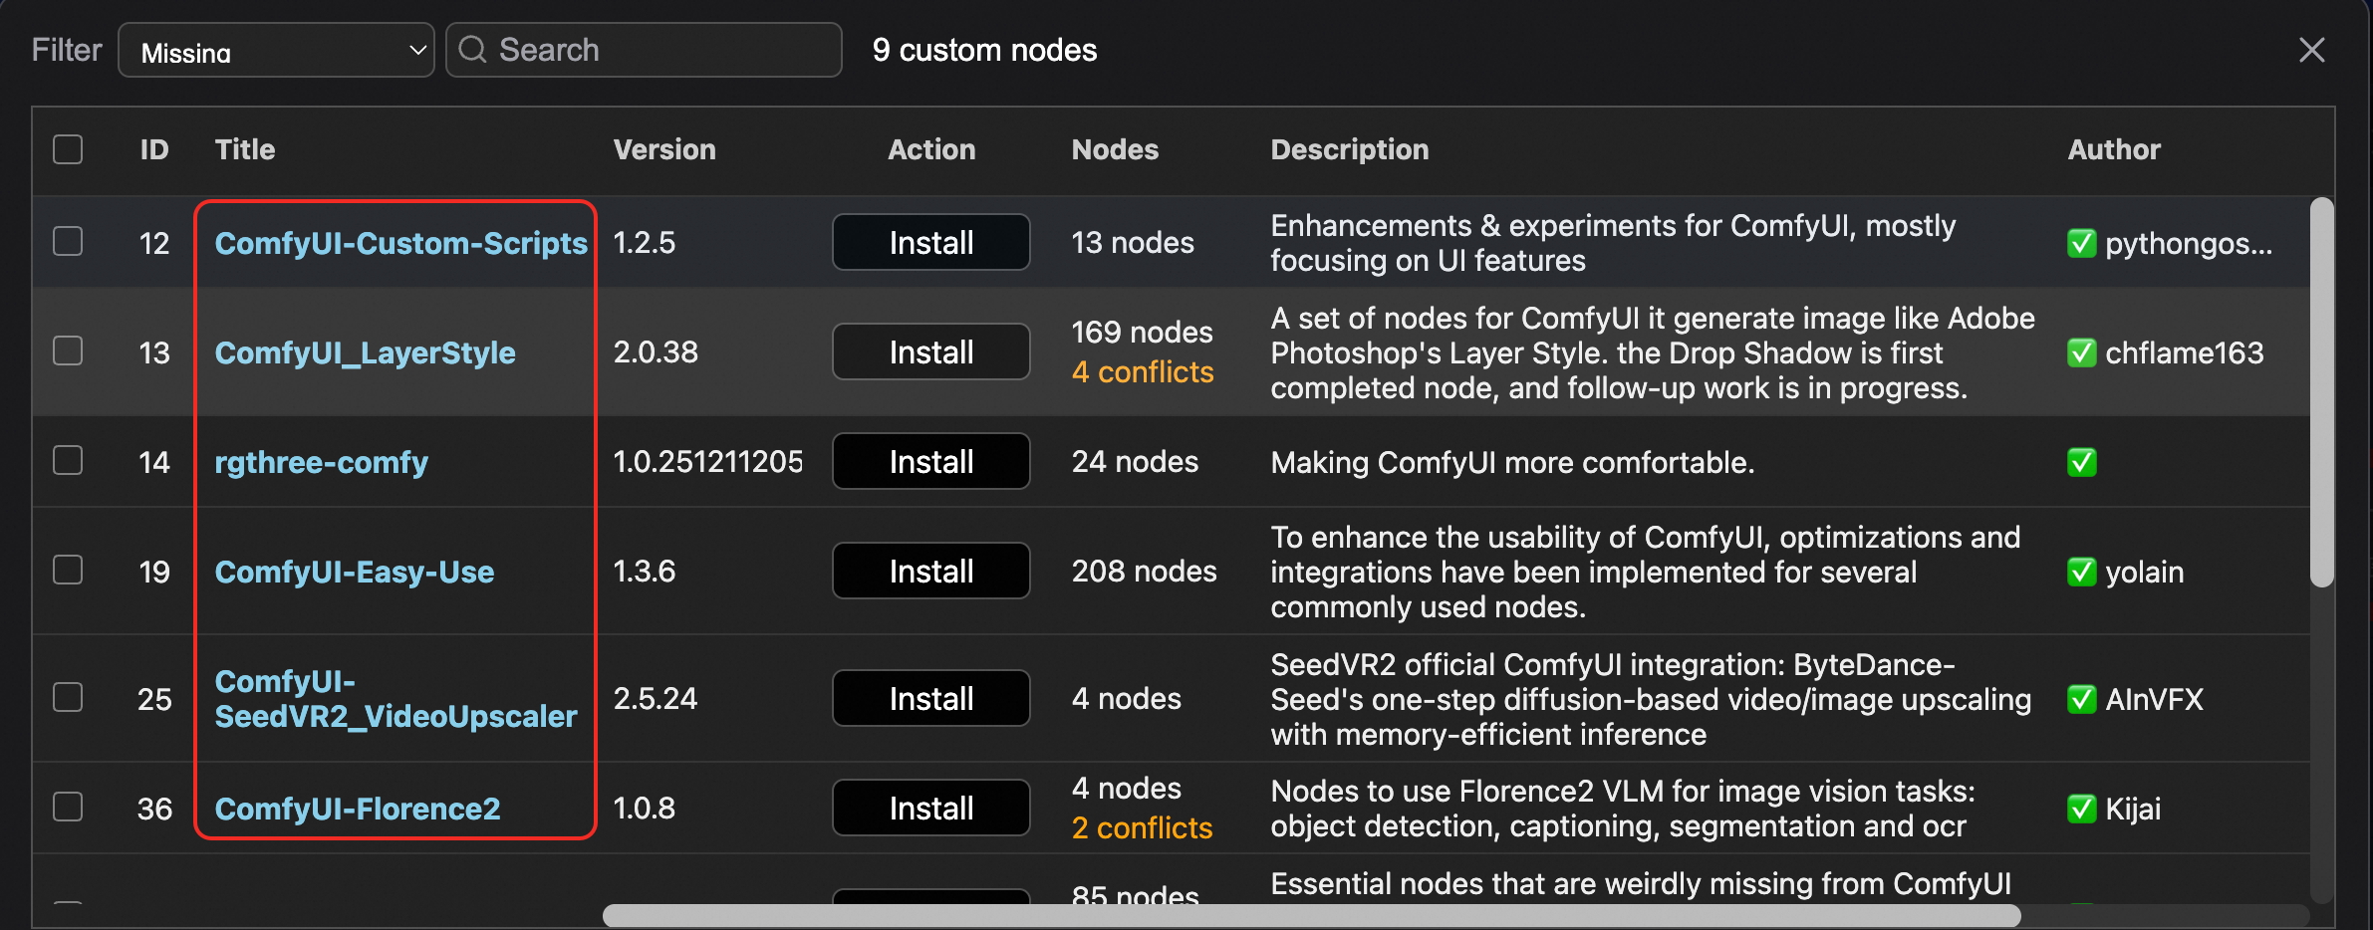
Task: Install ComfyUI-Custom-Scripts
Action: (x=931, y=242)
